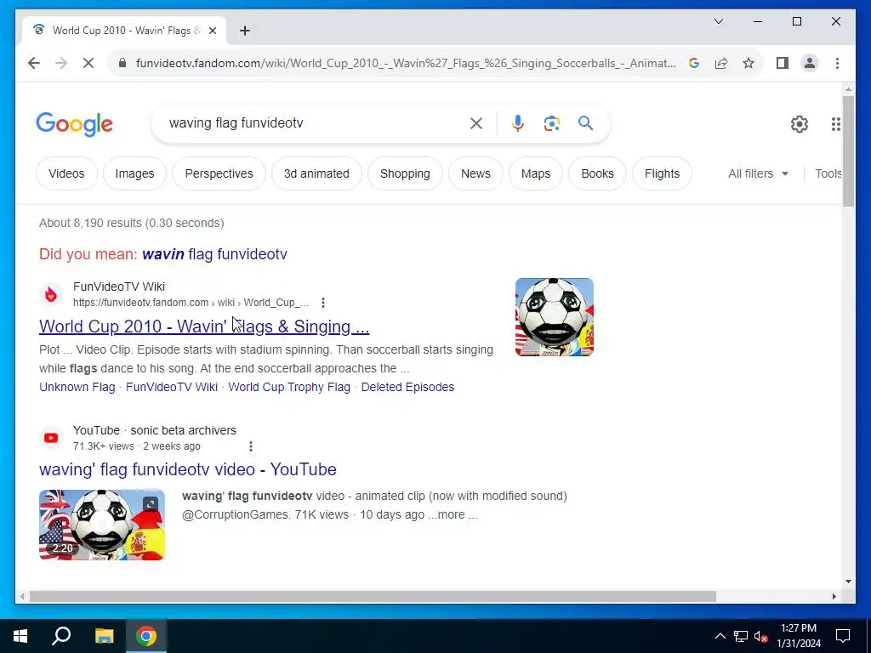The image size is (871, 653).
Task: Stop loading the page
Action: (x=88, y=63)
